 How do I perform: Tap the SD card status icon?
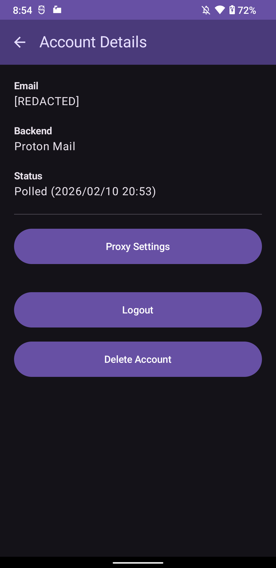[x=57, y=10]
